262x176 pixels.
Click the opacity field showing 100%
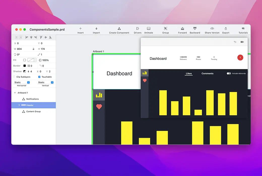(45, 60)
